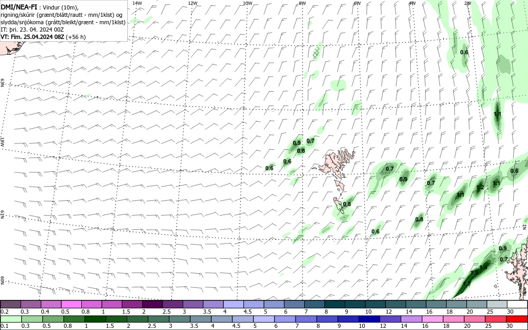Click the light grey swatch labeled 25 in top legend
The image size is (528, 330).
[x=497, y=304]
